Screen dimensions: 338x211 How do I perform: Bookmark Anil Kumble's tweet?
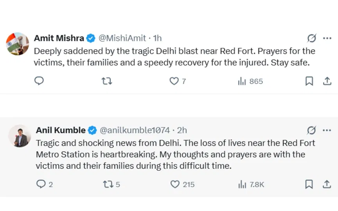tap(309, 184)
